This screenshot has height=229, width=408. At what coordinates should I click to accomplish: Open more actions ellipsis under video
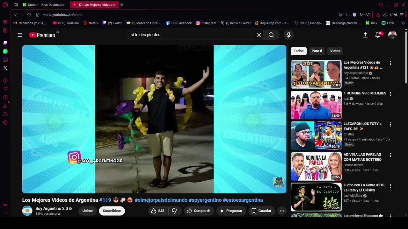coord(282,211)
